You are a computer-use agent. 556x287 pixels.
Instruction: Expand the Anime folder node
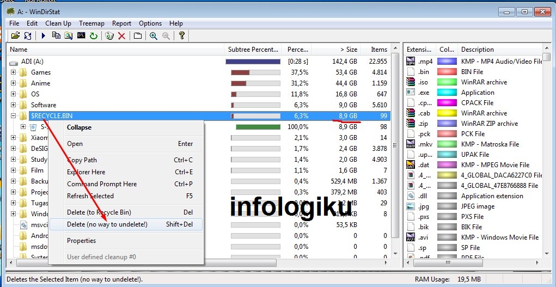(x=13, y=83)
